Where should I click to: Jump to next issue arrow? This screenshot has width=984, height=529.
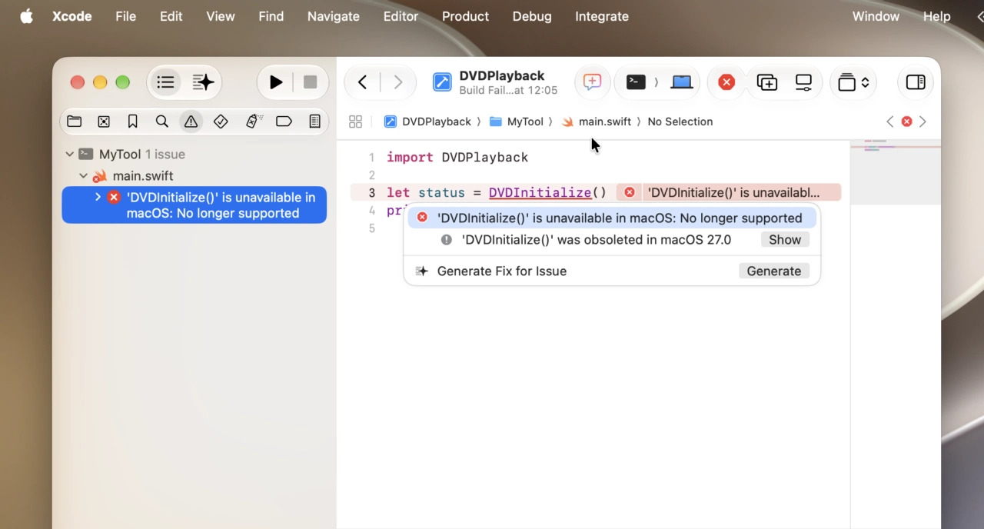coord(923,121)
